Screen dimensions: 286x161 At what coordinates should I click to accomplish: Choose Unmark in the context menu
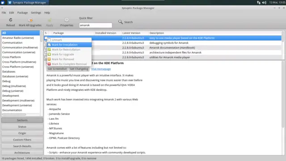click(69, 40)
